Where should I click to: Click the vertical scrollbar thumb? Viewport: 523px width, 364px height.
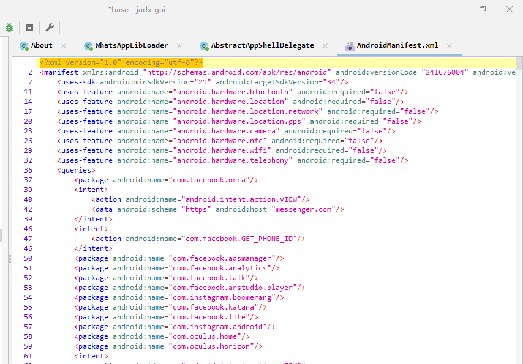(519, 63)
